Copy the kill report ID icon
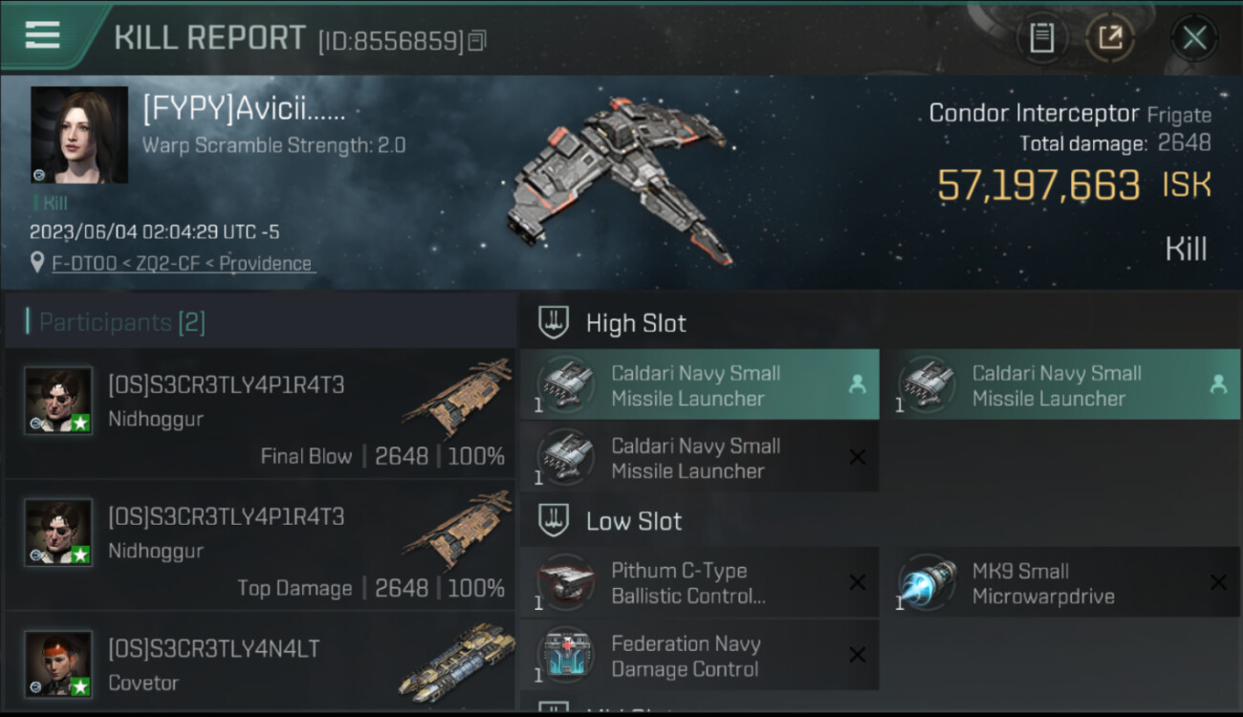Image resolution: width=1243 pixels, height=717 pixels. tap(477, 40)
